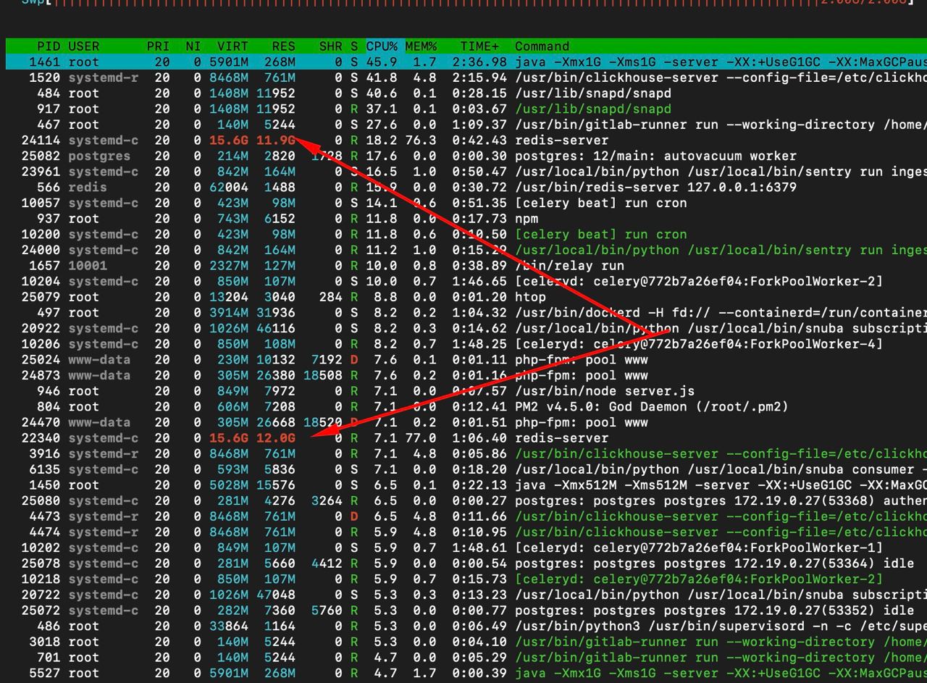Select the dockerd process row PID 497
The width and height of the screenshot is (927, 683).
[x=466, y=313]
